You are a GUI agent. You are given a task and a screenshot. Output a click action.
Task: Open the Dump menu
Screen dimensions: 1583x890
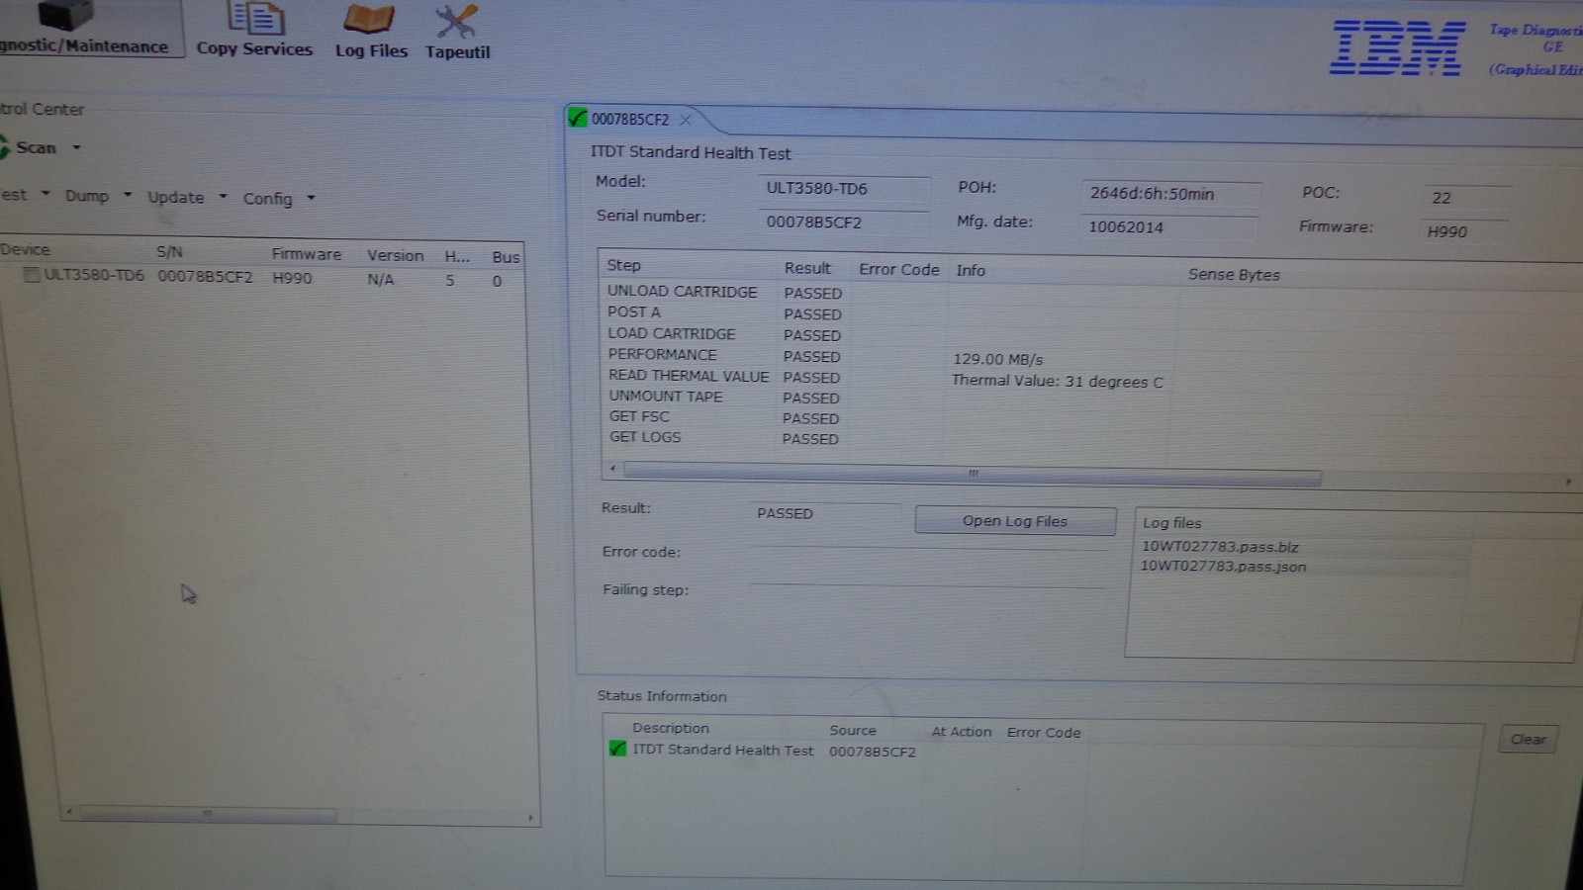[x=87, y=196]
